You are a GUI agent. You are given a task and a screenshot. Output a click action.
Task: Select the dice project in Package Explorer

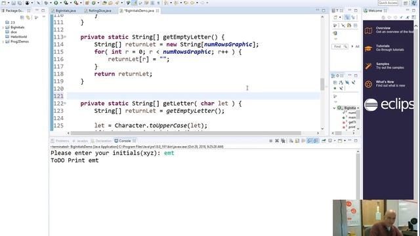click(x=14, y=32)
